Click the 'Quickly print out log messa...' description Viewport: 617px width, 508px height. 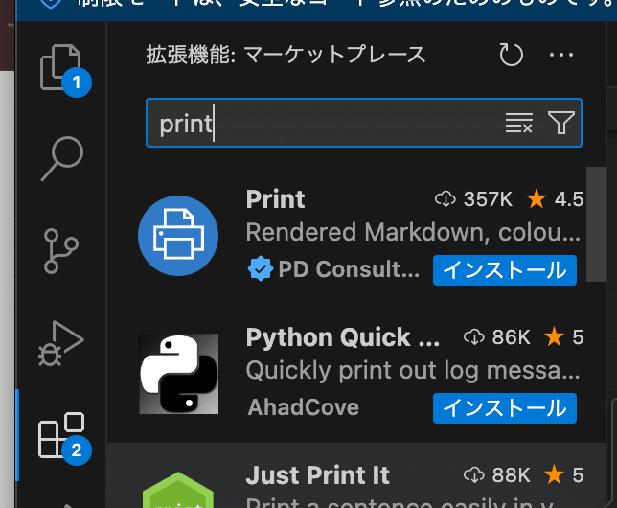(x=413, y=371)
